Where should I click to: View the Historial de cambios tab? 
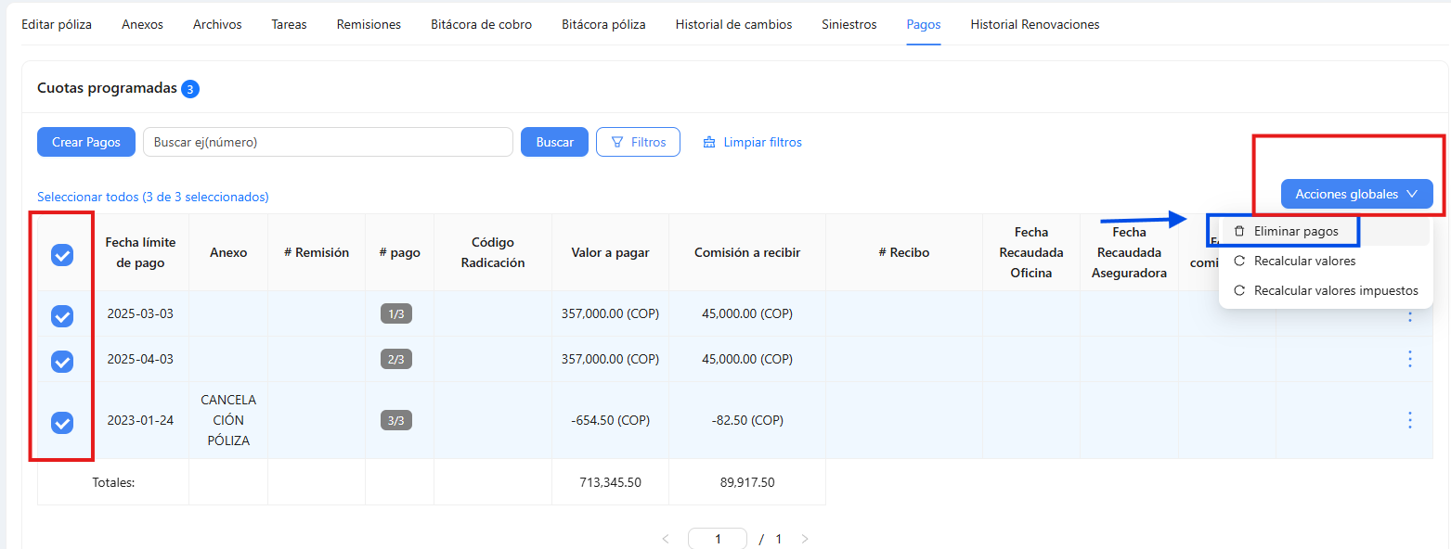coord(733,25)
